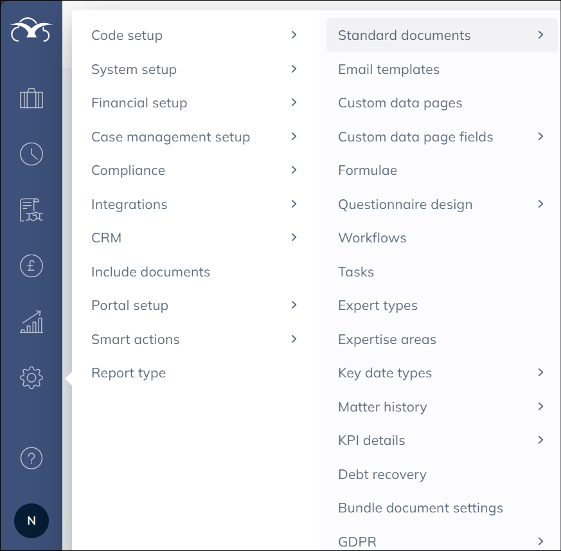Click the N user avatar

(31, 520)
